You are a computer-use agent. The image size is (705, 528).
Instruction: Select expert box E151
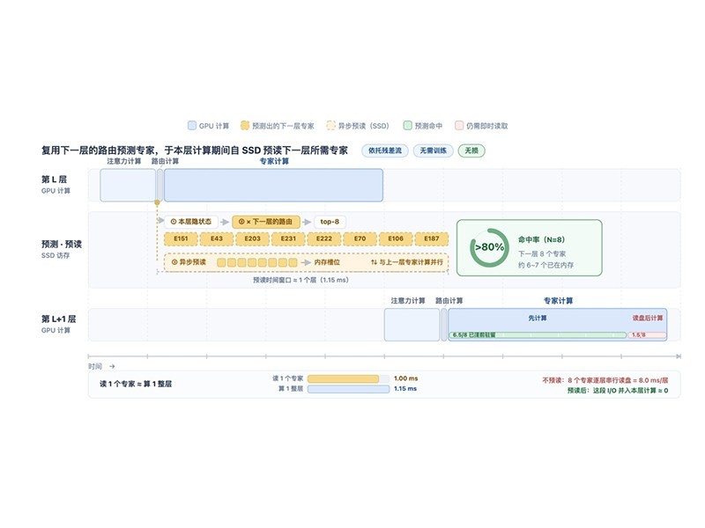[181, 238]
